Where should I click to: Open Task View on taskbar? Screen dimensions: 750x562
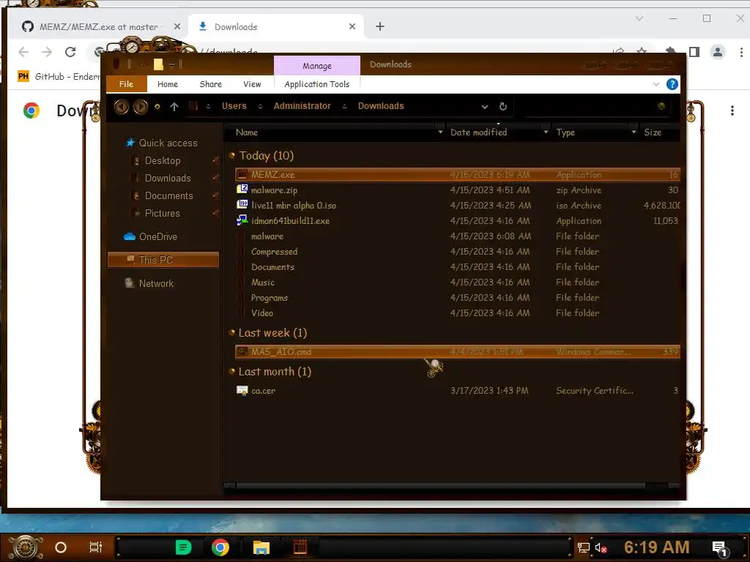point(96,547)
